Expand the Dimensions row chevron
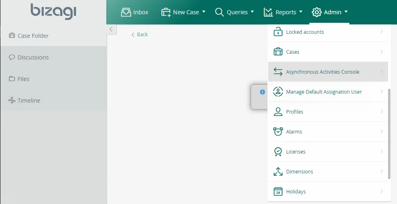Viewport: 397px width, 204px height. click(x=382, y=171)
